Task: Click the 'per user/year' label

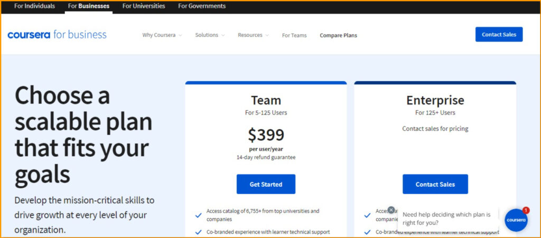Action: (266, 149)
